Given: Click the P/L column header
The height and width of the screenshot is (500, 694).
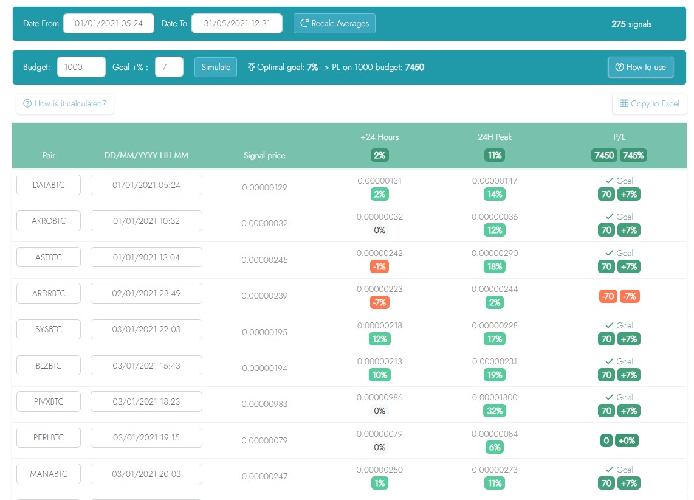Looking at the screenshot, I should tap(619, 137).
